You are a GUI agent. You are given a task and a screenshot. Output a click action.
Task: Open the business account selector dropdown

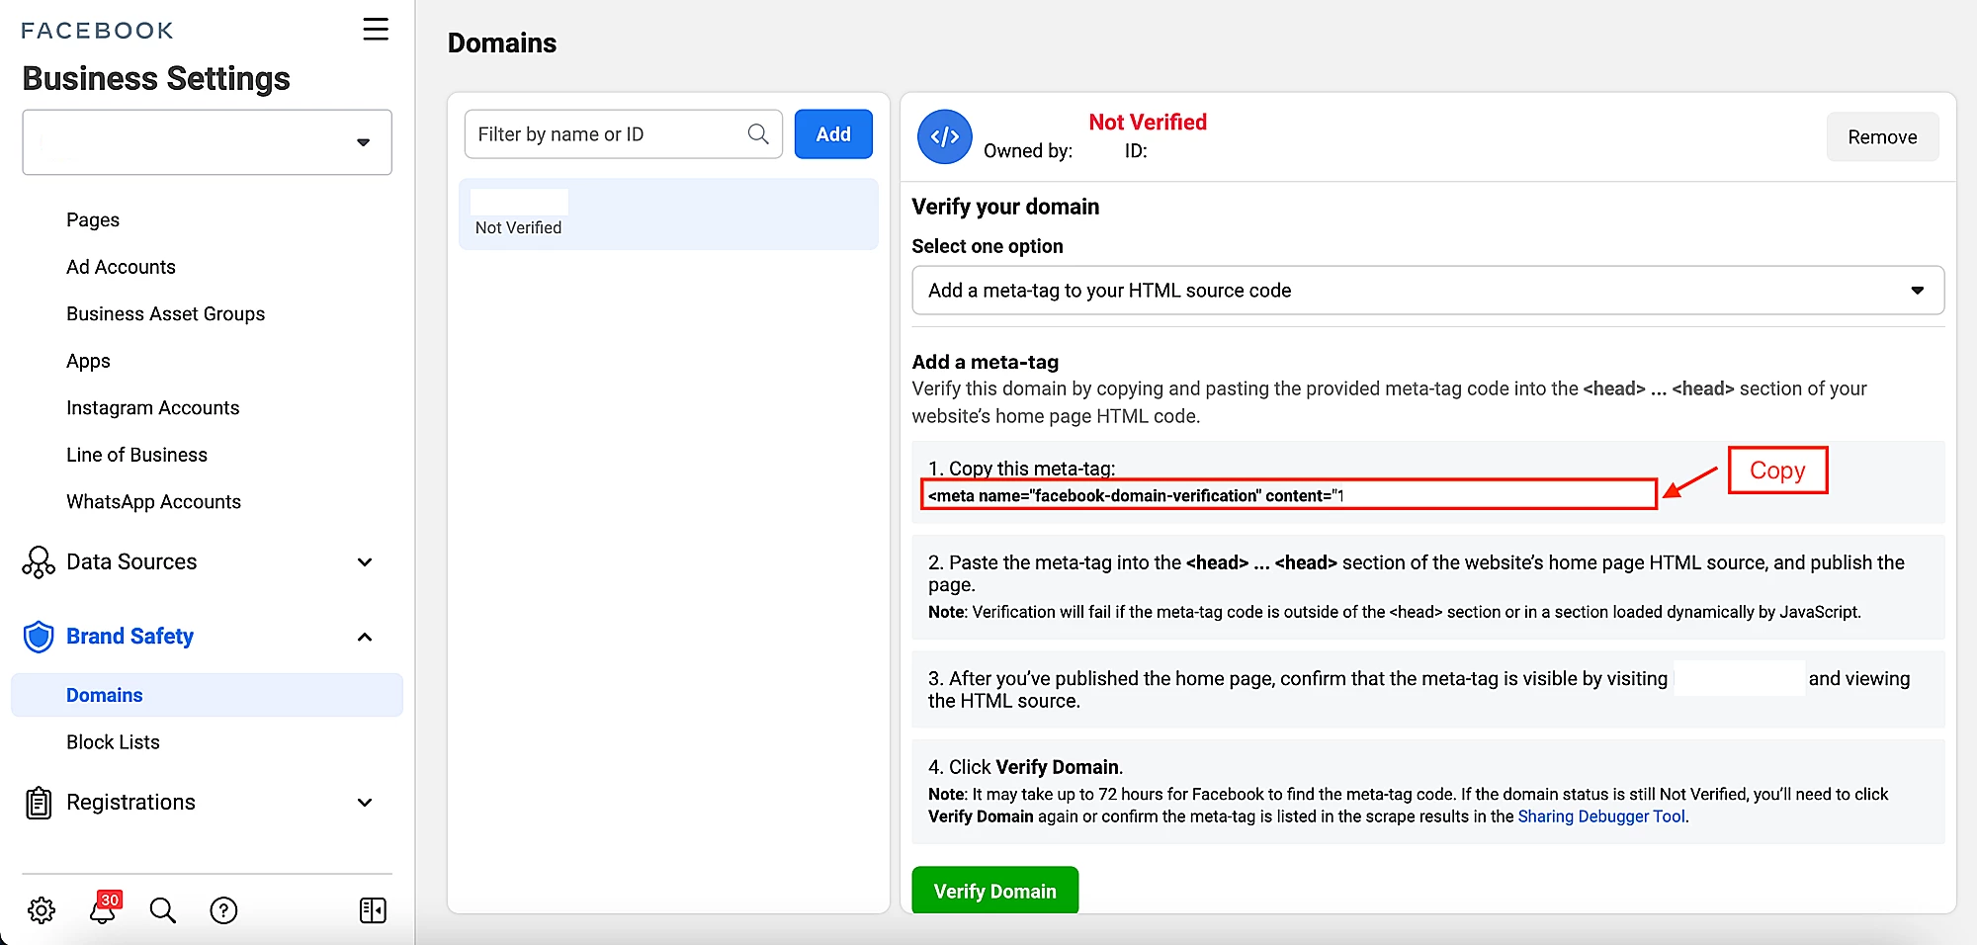[x=208, y=142]
